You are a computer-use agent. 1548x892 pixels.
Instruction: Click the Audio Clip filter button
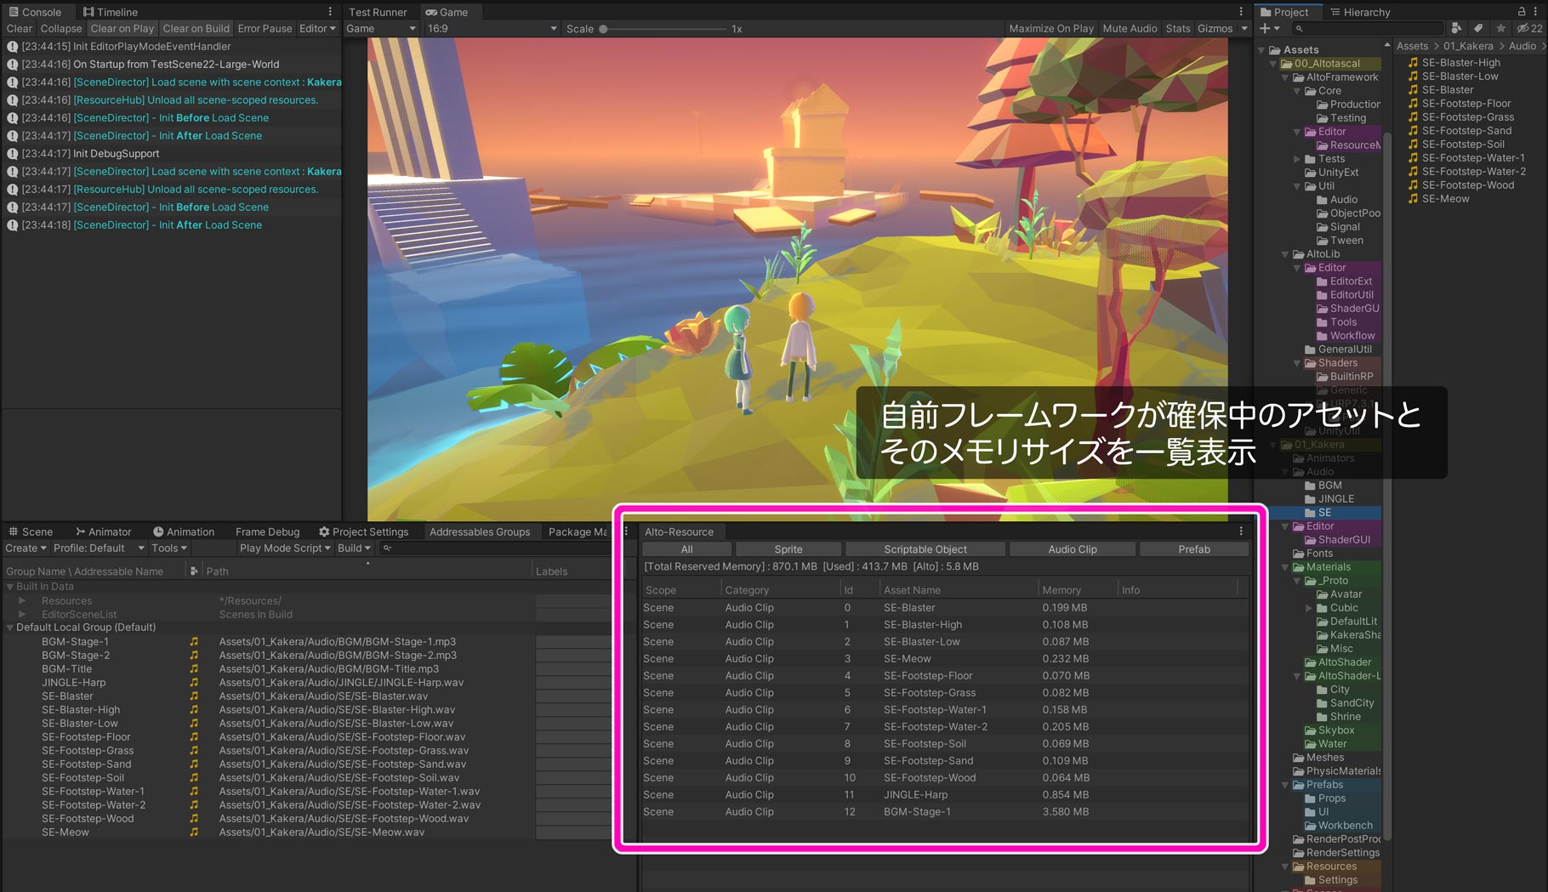(1072, 549)
